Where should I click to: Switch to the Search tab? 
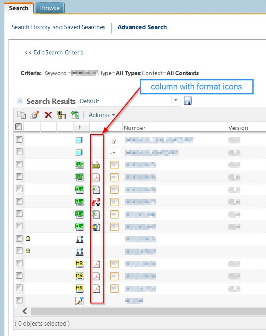(19, 8)
